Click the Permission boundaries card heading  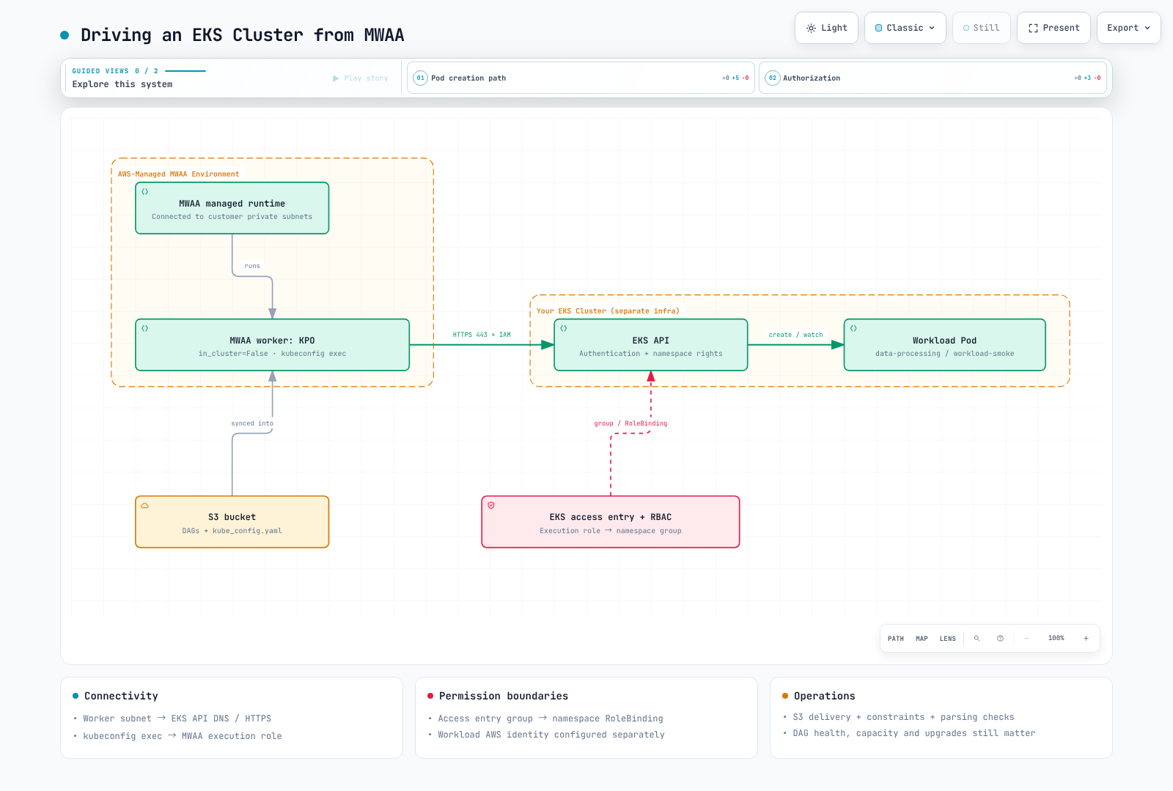504,696
